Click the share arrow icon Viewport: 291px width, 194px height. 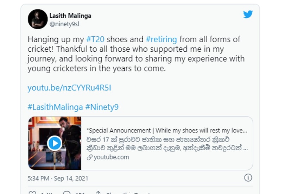coord(98,193)
